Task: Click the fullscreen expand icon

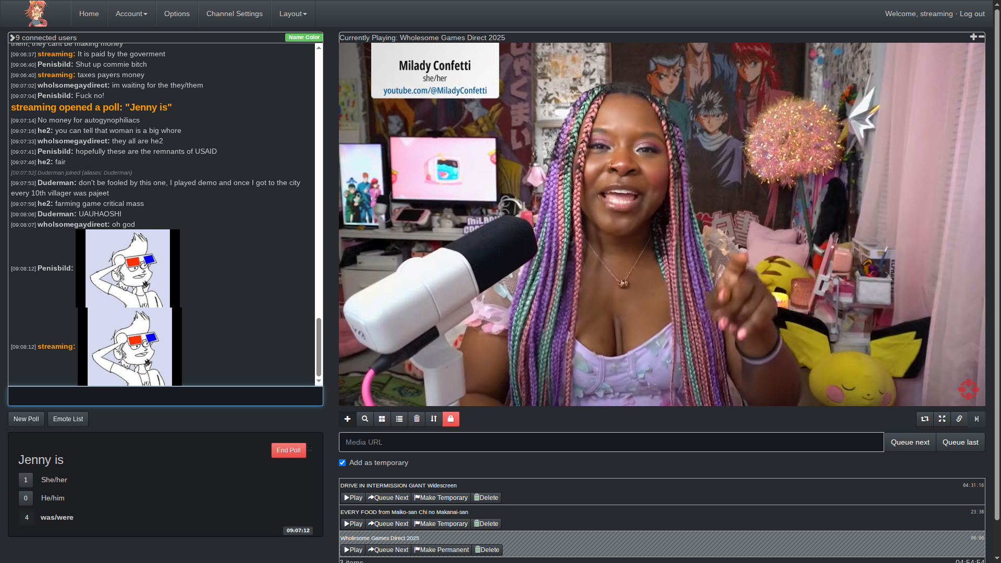Action: click(942, 419)
